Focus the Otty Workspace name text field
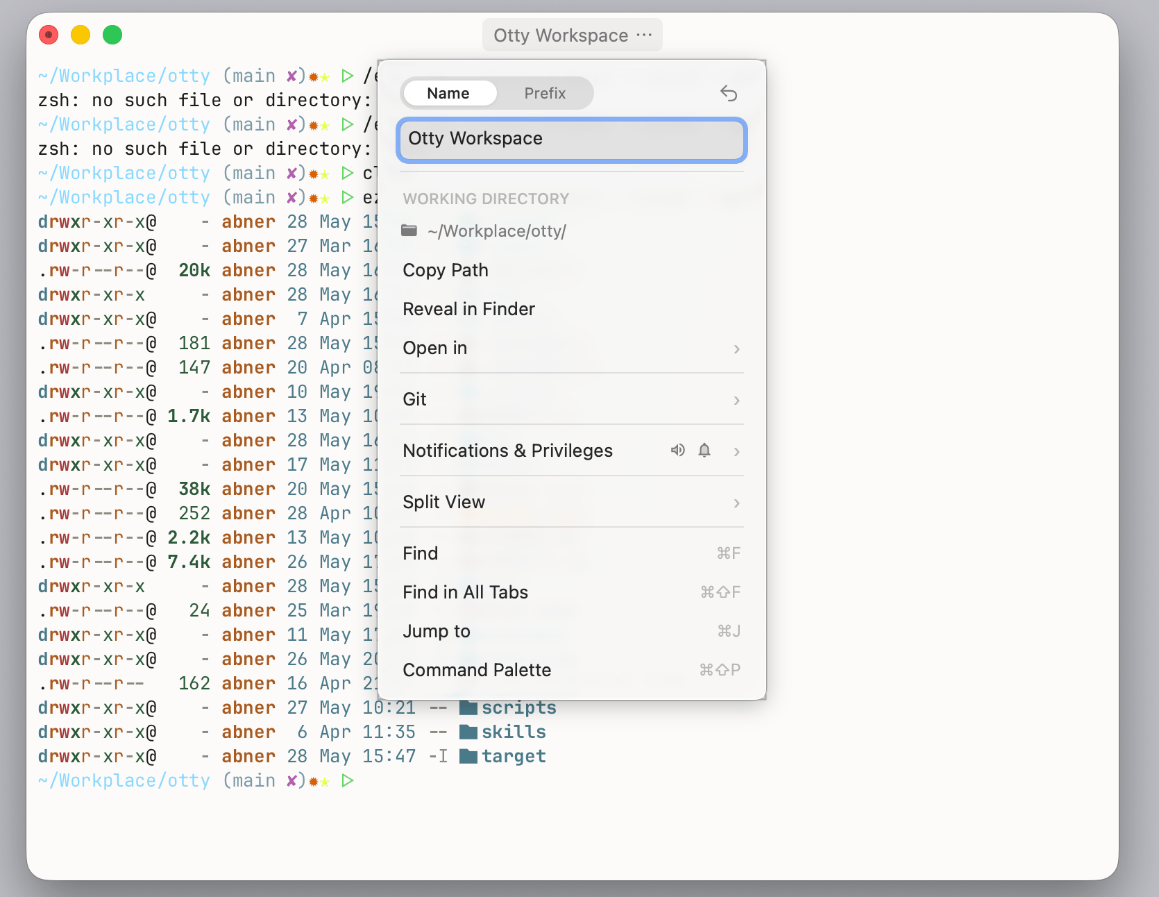 tap(572, 140)
